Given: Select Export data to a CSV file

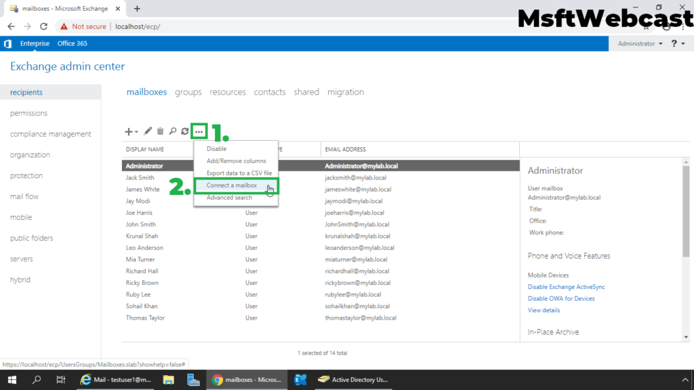Looking at the screenshot, I should (x=239, y=173).
